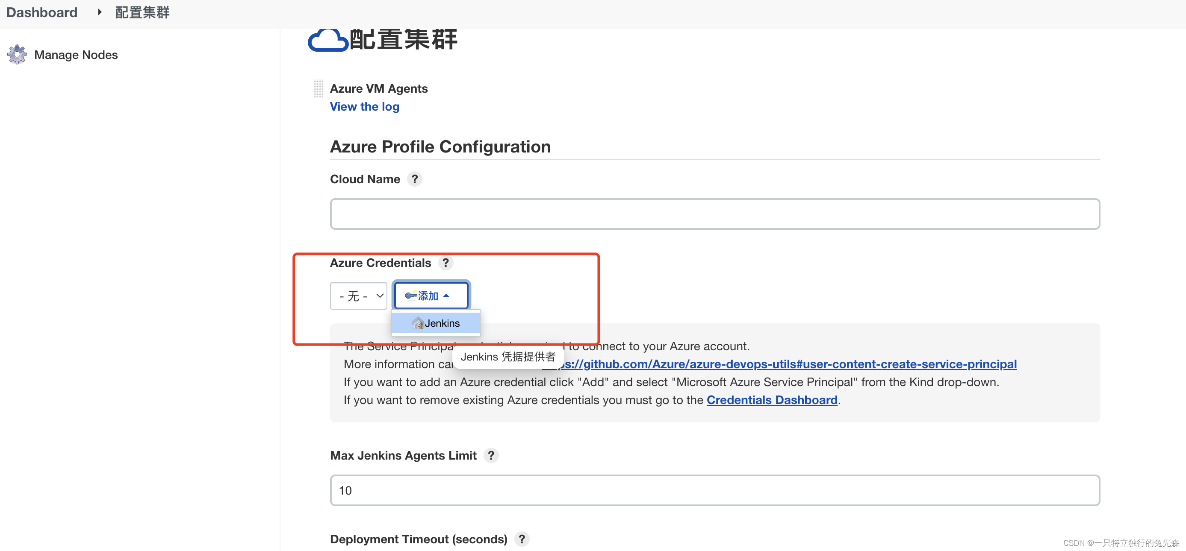Click the cloud icon beside page title
The height and width of the screenshot is (551, 1186).
coord(327,41)
